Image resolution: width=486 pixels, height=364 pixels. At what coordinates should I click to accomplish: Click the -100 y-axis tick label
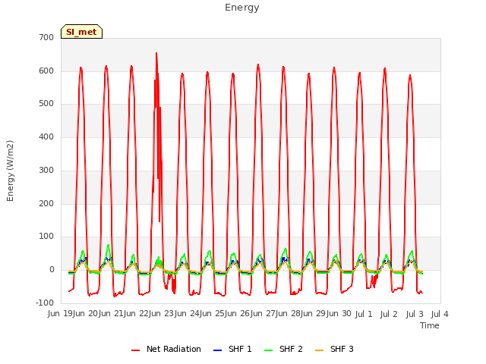[x=45, y=303]
